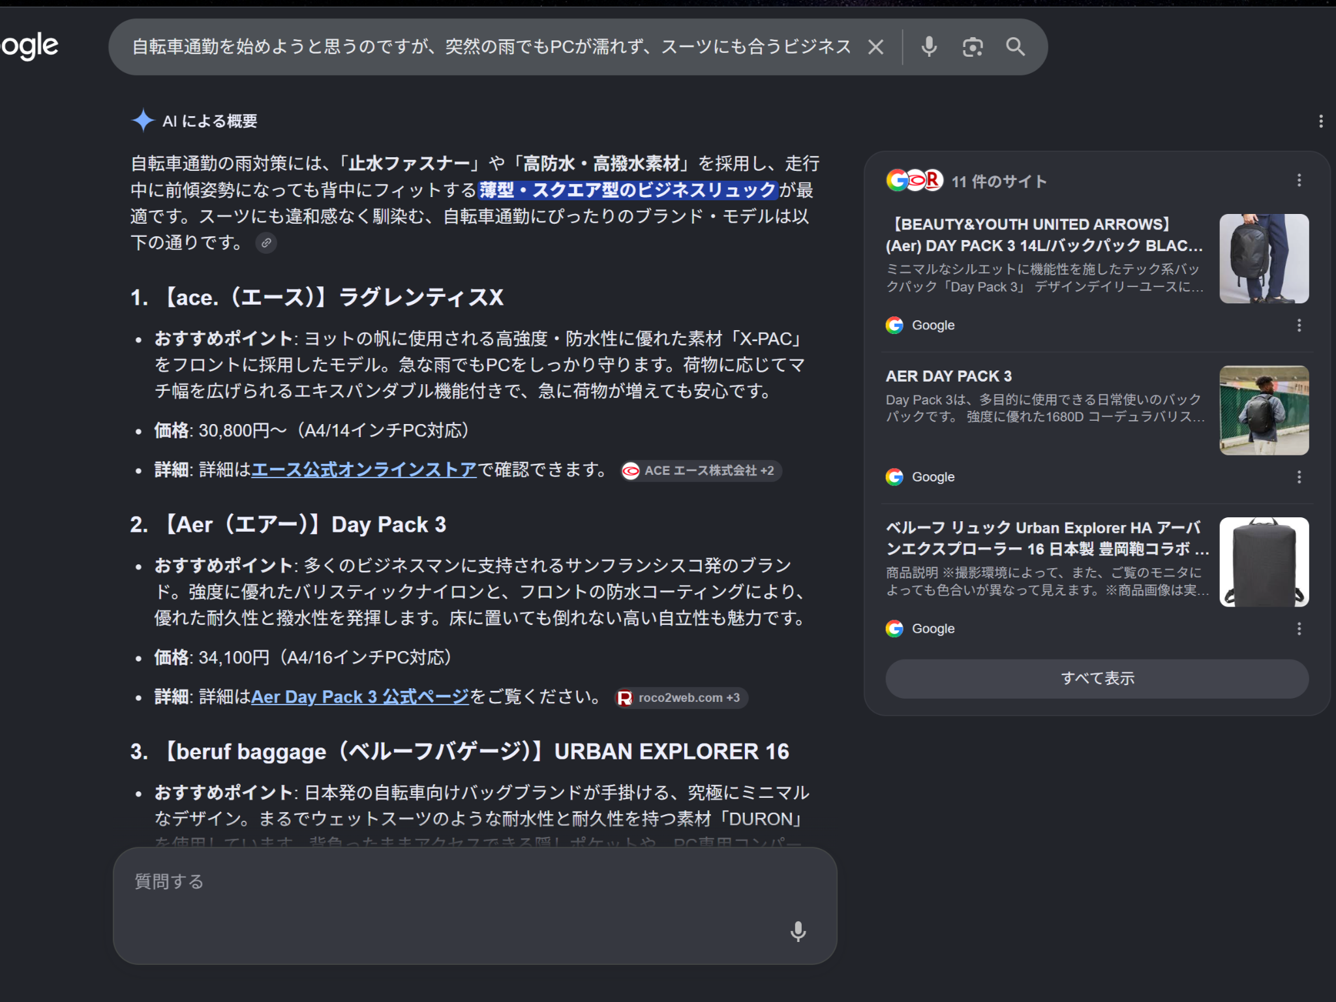Click the link chip after the intro paragraph

click(266, 243)
